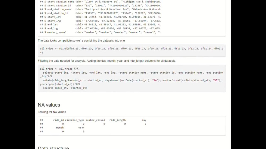Click the end_lat output row

click(101, 24)
